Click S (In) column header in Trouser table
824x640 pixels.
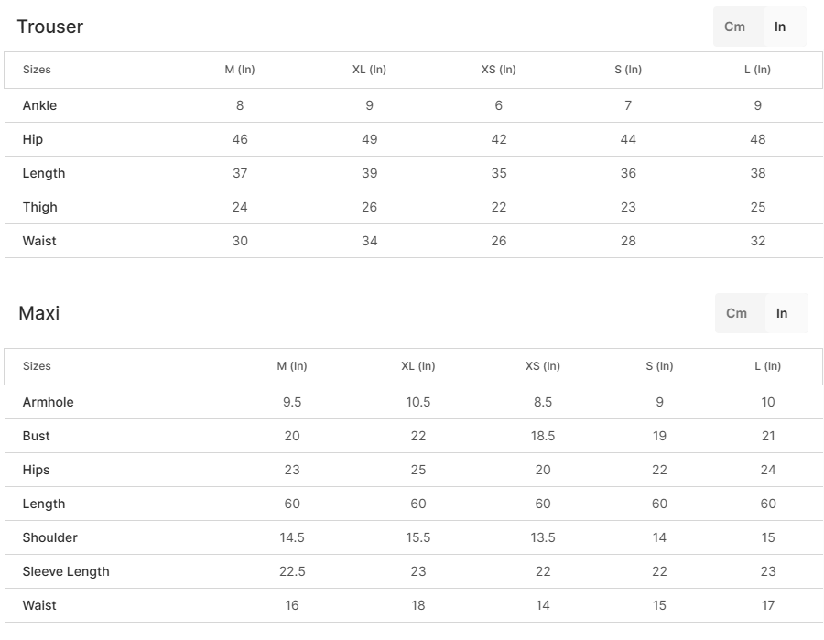(x=628, y=70)
